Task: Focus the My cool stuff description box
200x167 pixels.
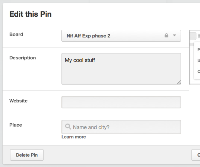Action: pos(121,69)
